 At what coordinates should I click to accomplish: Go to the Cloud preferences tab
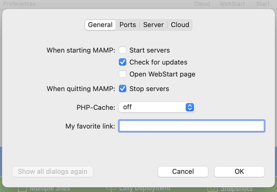coord(180,25)
